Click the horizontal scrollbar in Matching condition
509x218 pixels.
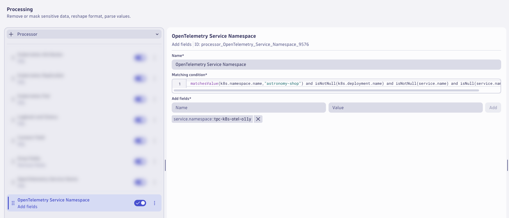(326, 91)
